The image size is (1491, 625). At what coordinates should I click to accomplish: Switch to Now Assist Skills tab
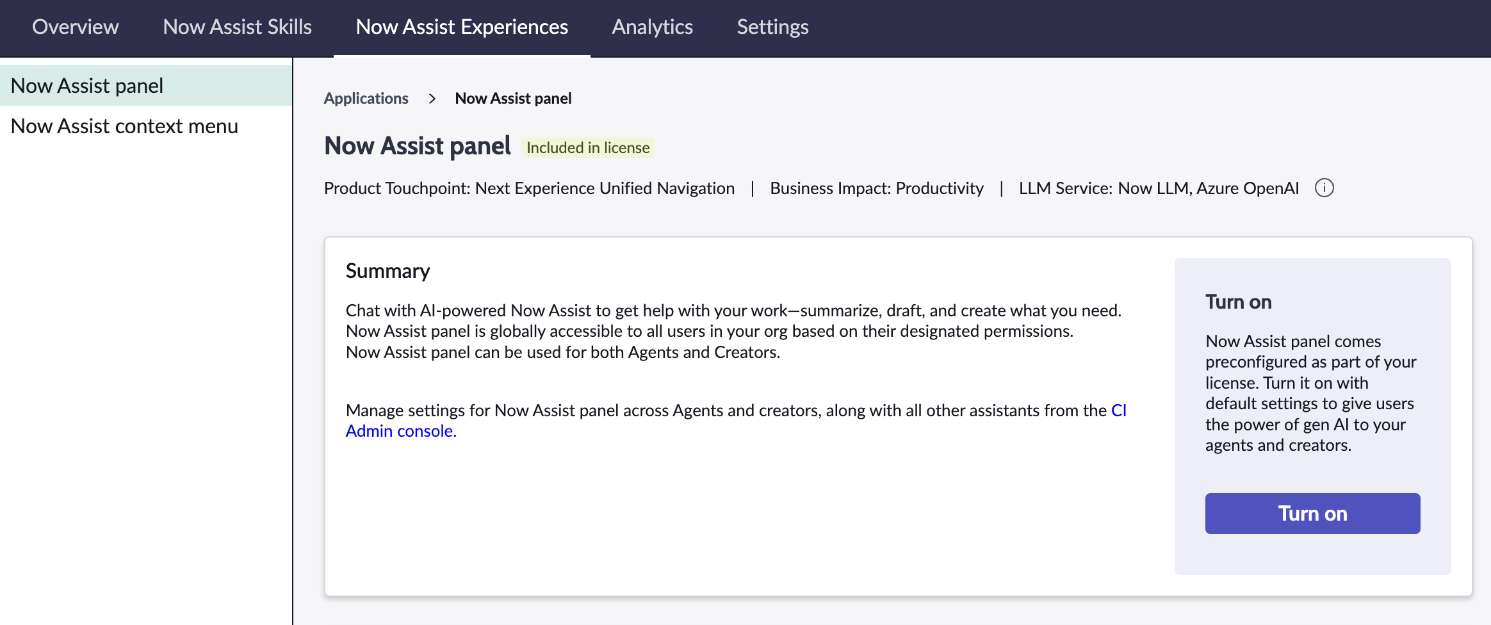[237, 27]
